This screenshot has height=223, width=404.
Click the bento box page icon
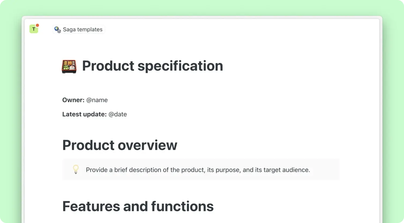pyautogui.click(x=69, y=66)
